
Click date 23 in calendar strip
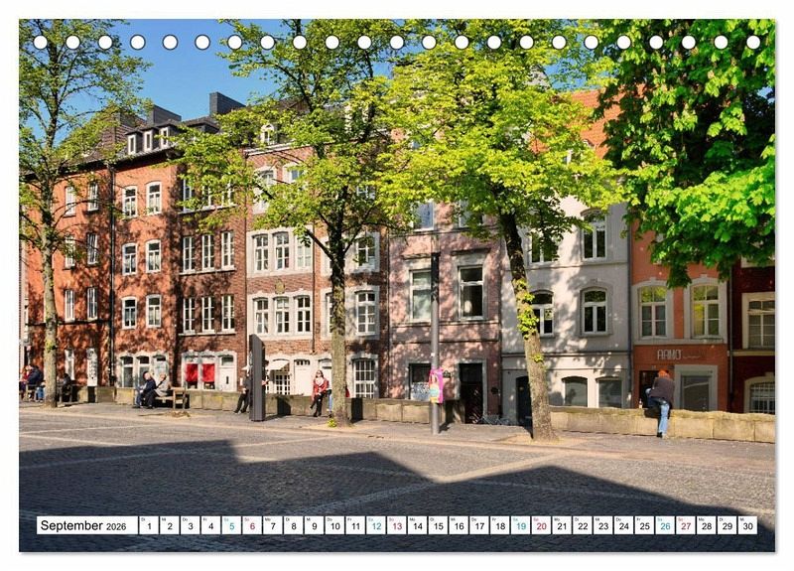tap(602, 525)
